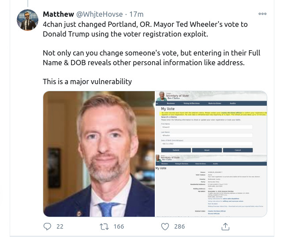Click the First Name field containing Edward

tap(206, 127)
